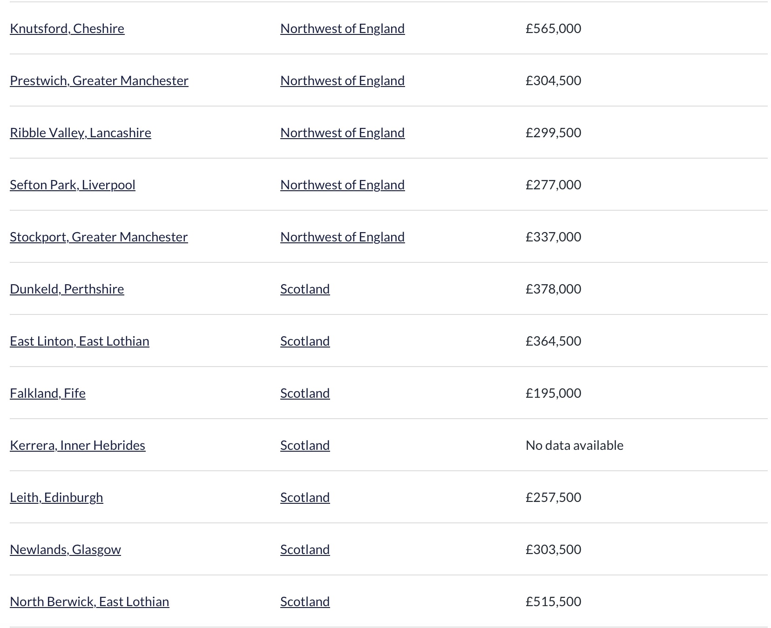
Task: Open Scotland link in Dunkeld row
Action: [305, 289]
